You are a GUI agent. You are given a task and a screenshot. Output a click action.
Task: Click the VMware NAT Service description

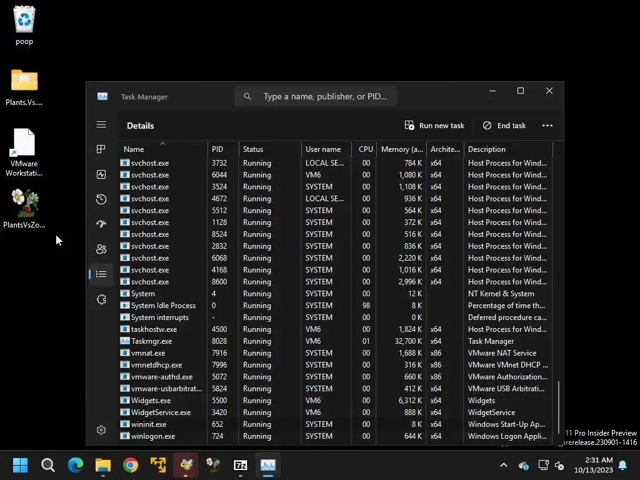click(x=502, y=352)
